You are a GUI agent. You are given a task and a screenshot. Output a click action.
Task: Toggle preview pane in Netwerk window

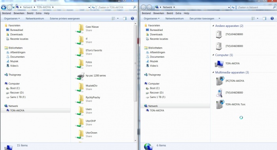click(264, 19)
